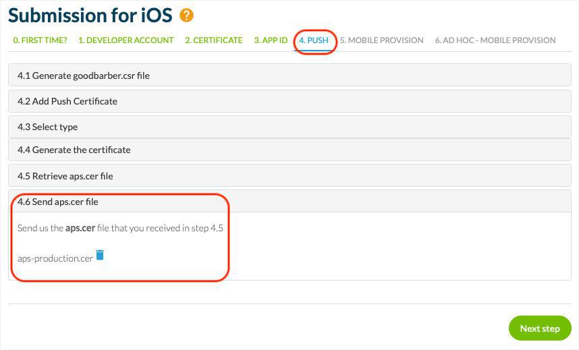Viewport: 579px width, 350px height.
Task: Expand 4.1 Generate goodbarber.csr file section
Action: (x=84, y=76)
